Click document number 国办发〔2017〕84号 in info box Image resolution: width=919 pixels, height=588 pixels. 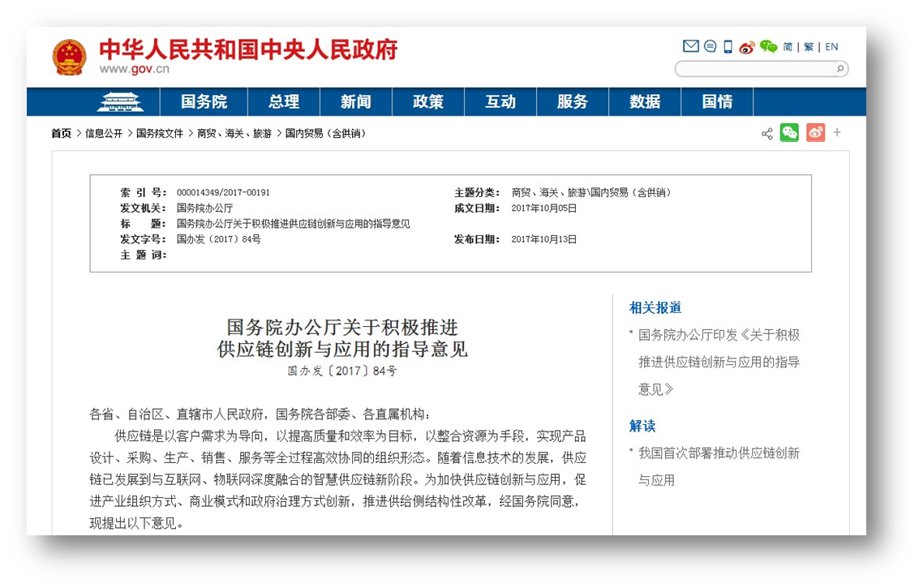(219, 239)
